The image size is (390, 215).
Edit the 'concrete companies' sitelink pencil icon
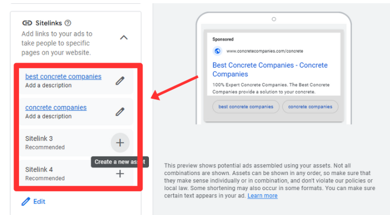pyautogui.click(x=120, y=112)
